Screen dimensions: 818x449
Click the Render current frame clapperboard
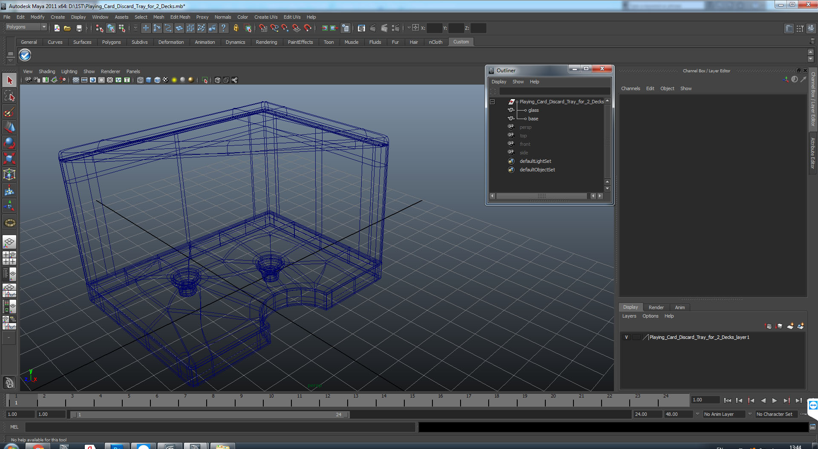pyautogui.click(x=373, y=28)
